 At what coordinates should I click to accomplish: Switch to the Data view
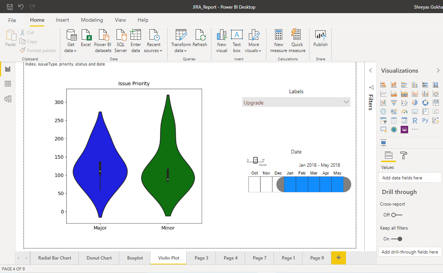click(7, 84)
